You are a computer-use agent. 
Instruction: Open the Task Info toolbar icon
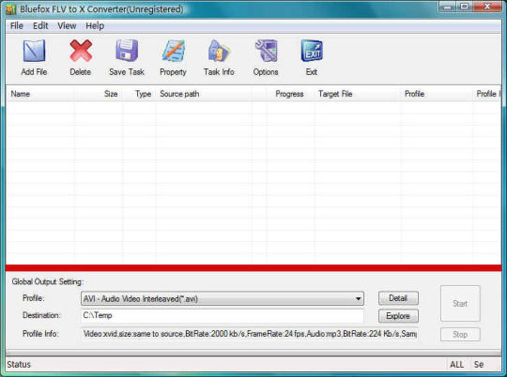[x=219, y=51]
